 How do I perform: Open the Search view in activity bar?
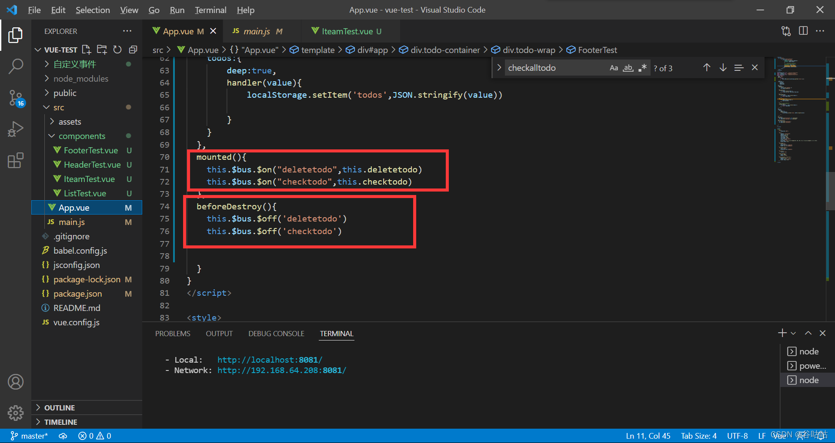[16, 66]
